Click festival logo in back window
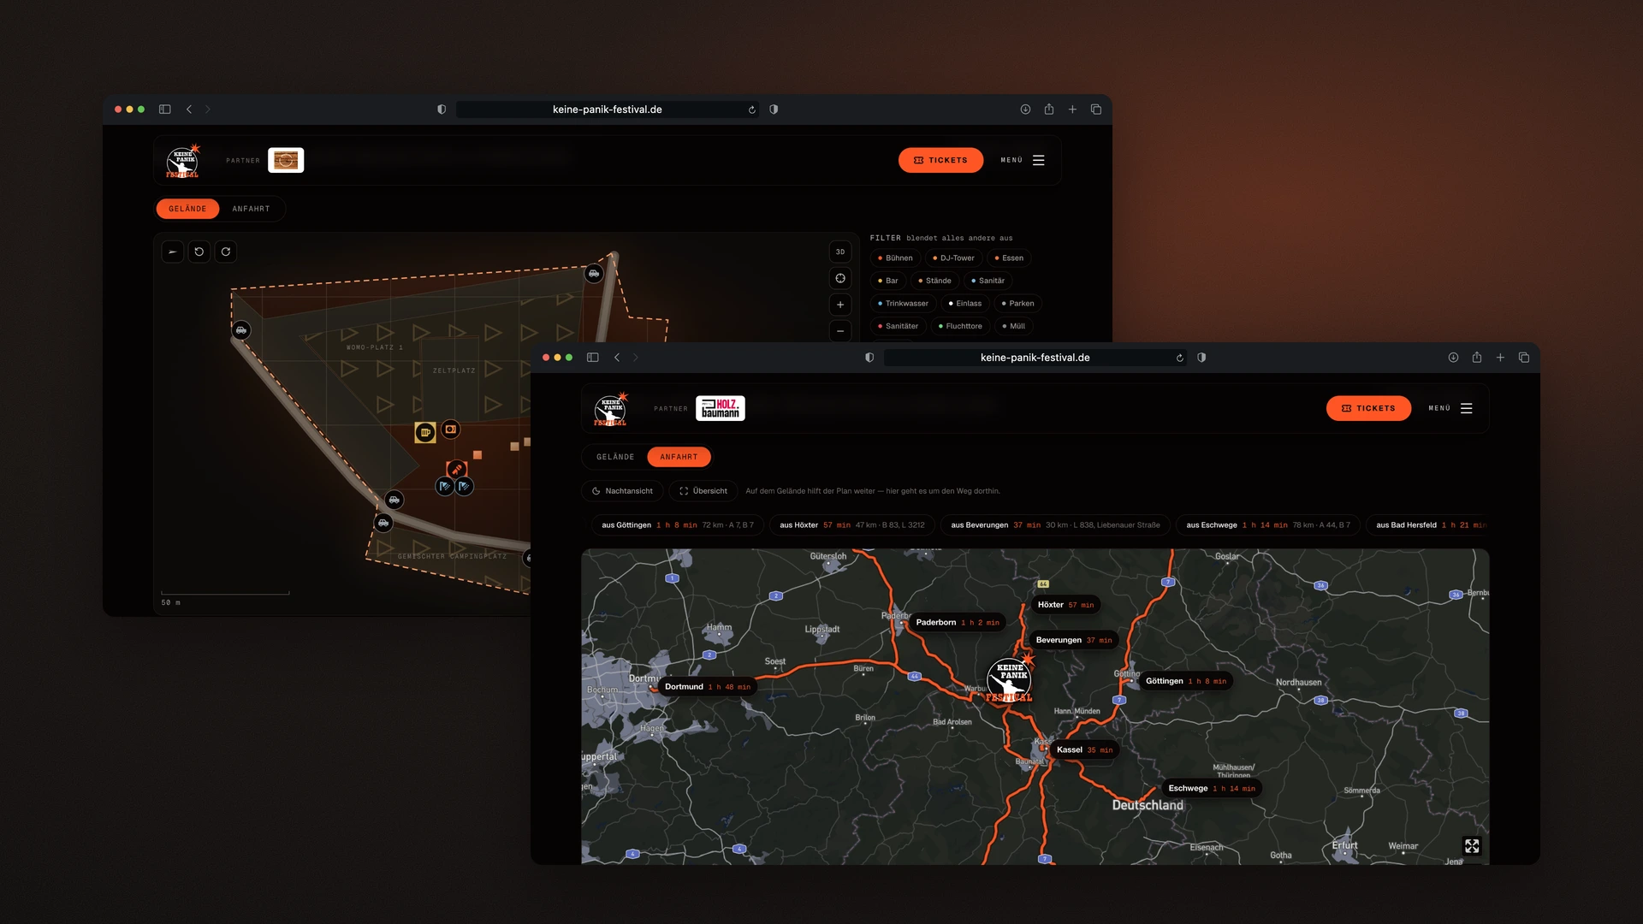Viewport: 1643px width, 924px height. click(x=182, y=161)
